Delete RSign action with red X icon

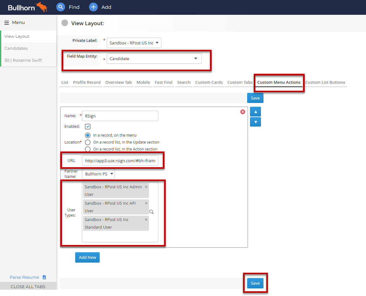point(243,112)
